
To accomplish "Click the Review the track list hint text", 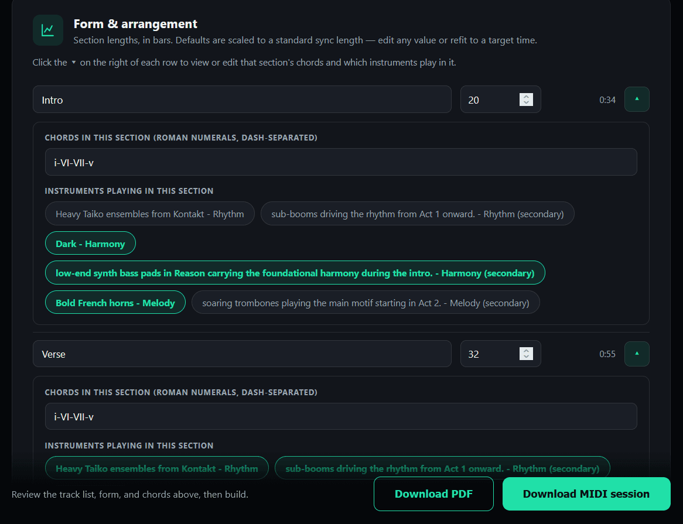I will [x=130, y=494].
